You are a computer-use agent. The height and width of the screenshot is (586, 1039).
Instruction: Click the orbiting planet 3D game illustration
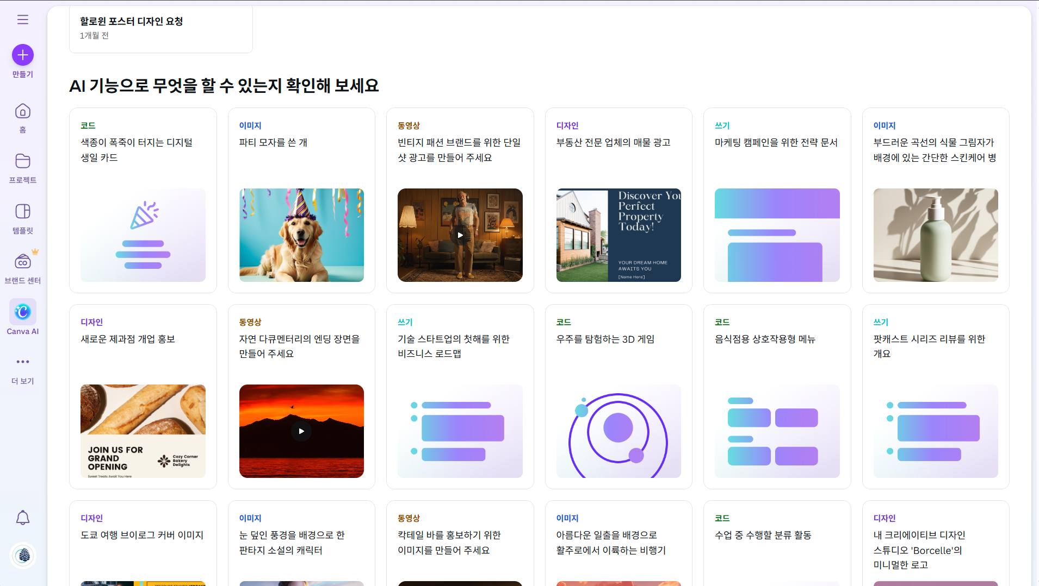(619, 431)
